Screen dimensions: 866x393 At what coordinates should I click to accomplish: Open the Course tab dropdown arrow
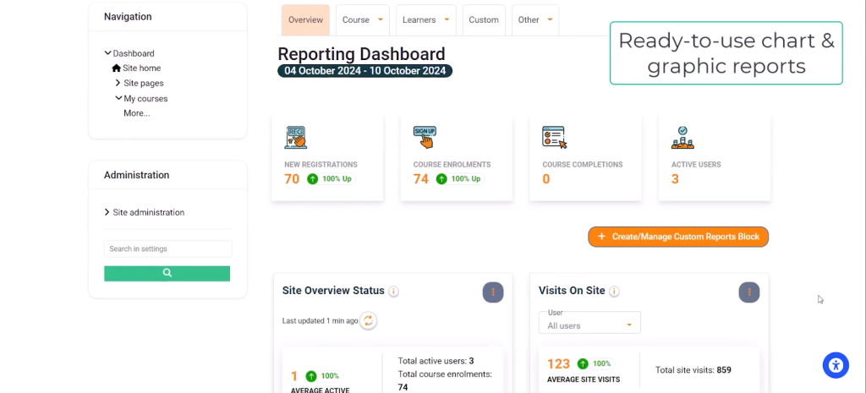tap(381, 20)
